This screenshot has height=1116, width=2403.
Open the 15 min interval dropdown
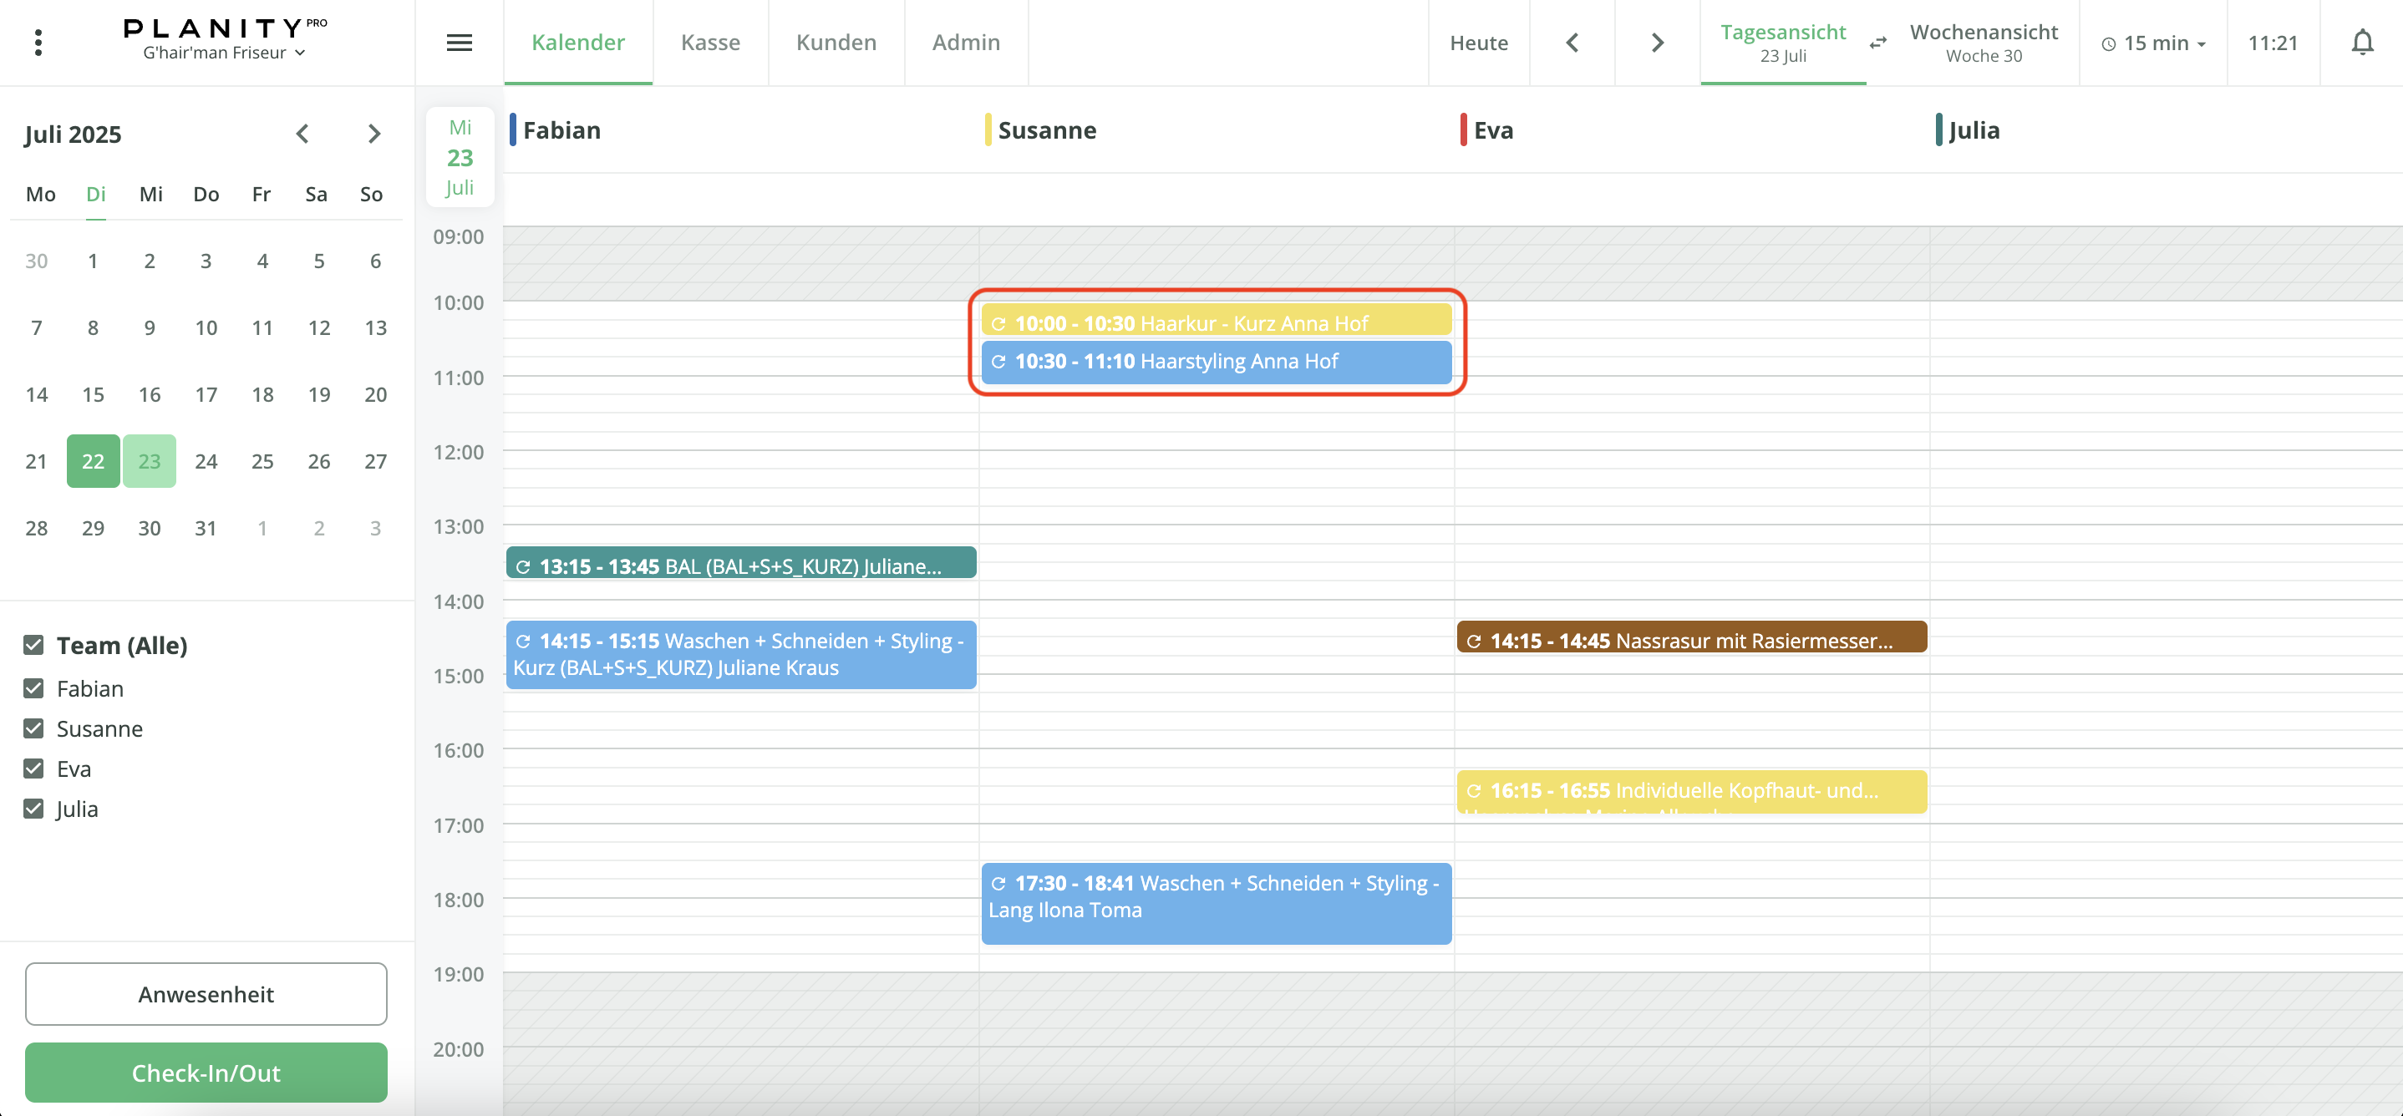pyautogui.click(x=2153, y=43)
